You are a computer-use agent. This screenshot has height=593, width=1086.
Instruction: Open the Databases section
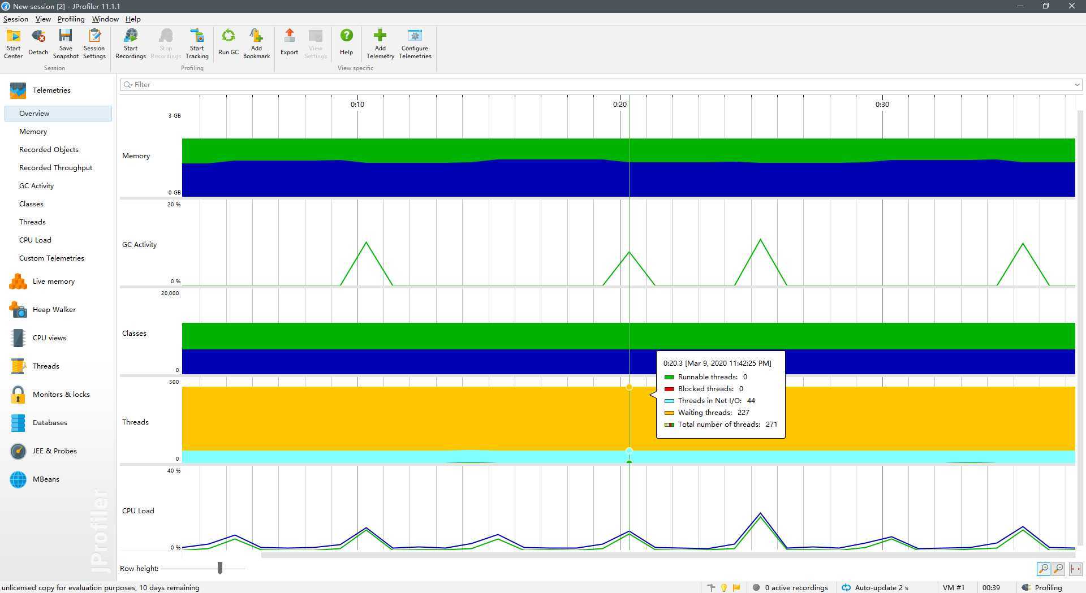tap(50, 422)
